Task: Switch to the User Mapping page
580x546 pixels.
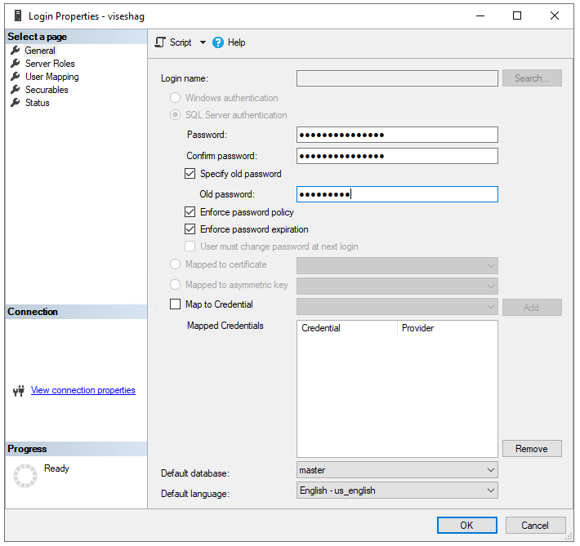Action: (x=52, y=77)
